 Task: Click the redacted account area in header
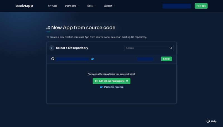[177, 6]
